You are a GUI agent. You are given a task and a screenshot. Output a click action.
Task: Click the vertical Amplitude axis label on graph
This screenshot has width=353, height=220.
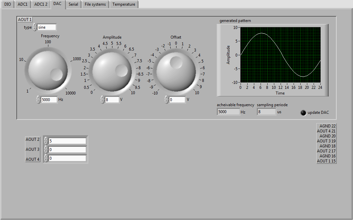click(x=228, y=55)
